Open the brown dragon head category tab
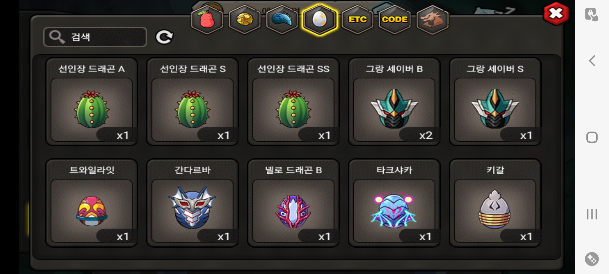 [432, 20]
